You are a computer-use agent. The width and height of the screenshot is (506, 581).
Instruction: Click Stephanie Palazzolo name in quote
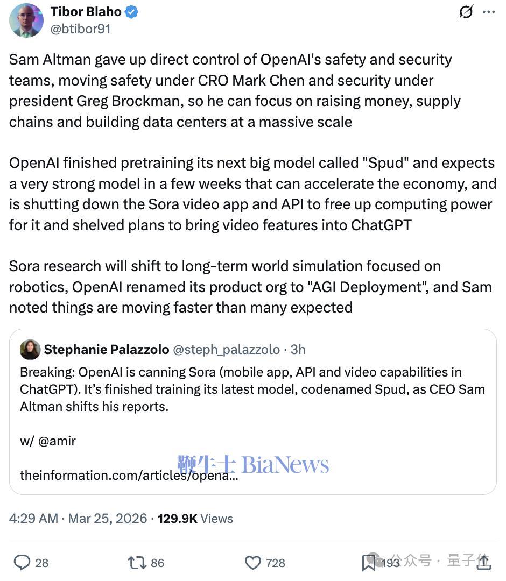pos(106,350)
